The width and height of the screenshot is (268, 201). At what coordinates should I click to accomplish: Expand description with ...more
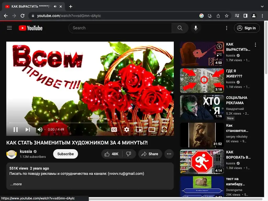coord(16,184)
